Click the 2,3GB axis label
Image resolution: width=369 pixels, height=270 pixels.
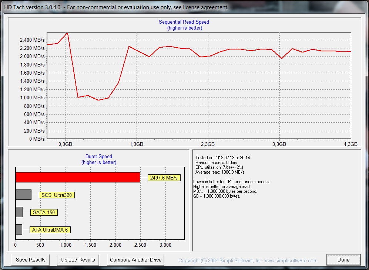[208, 144]
